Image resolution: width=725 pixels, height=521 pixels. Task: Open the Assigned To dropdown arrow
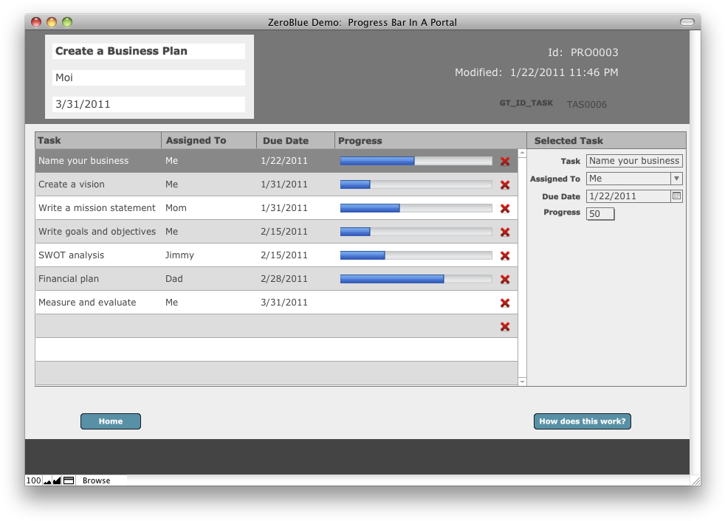click(x=676, y=179)
